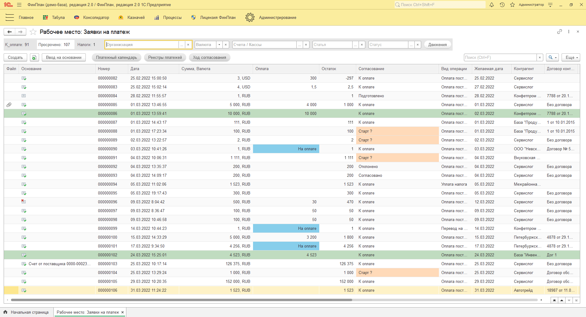Open the Еще dropdown menu
Image resolution: width=586 pixels, height=317 pixels.
570,57
